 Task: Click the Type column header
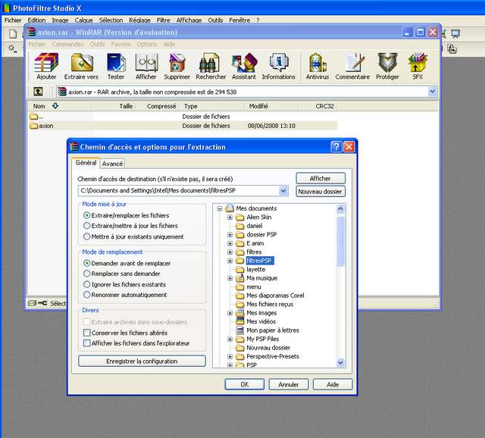point(212,106)
